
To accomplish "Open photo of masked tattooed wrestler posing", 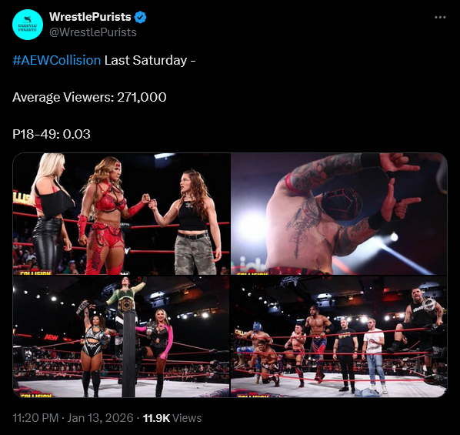I will coord(339,214).
